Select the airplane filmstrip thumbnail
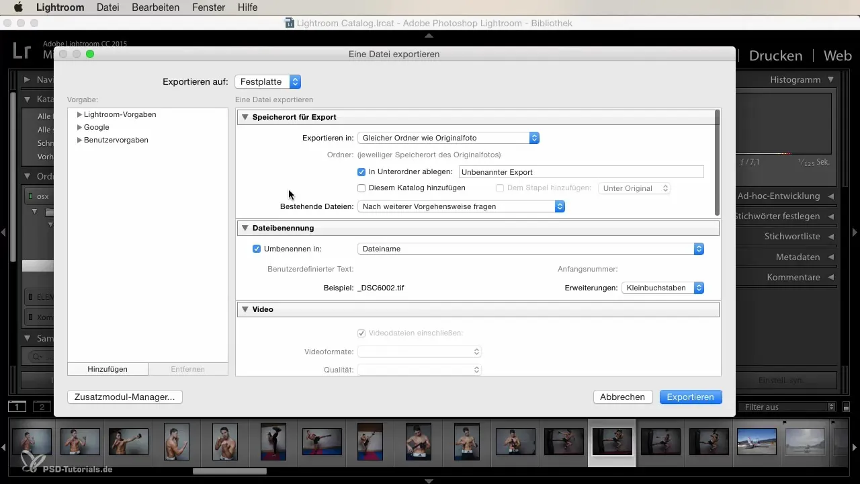 pyautogui.click(x=757, y=442)
